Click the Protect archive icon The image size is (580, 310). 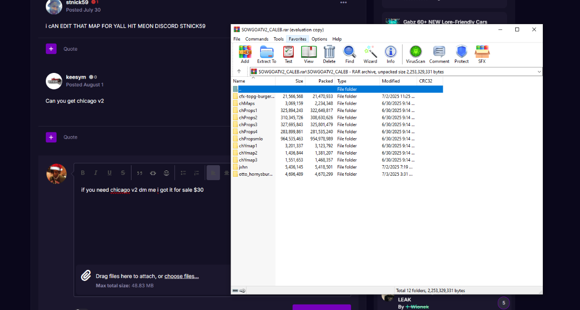point(462,54)
